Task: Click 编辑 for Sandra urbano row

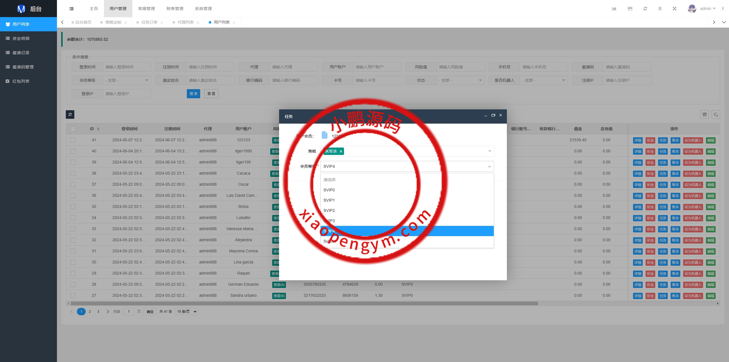Action: 711,296
